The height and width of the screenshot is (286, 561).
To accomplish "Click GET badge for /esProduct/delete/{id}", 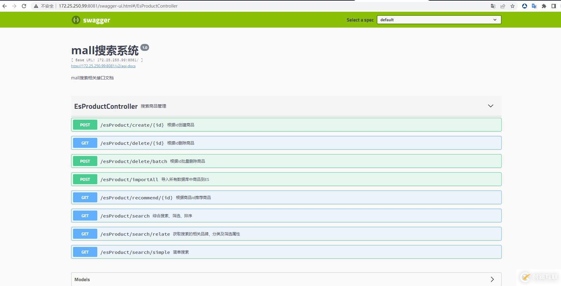I will [85, 143].
